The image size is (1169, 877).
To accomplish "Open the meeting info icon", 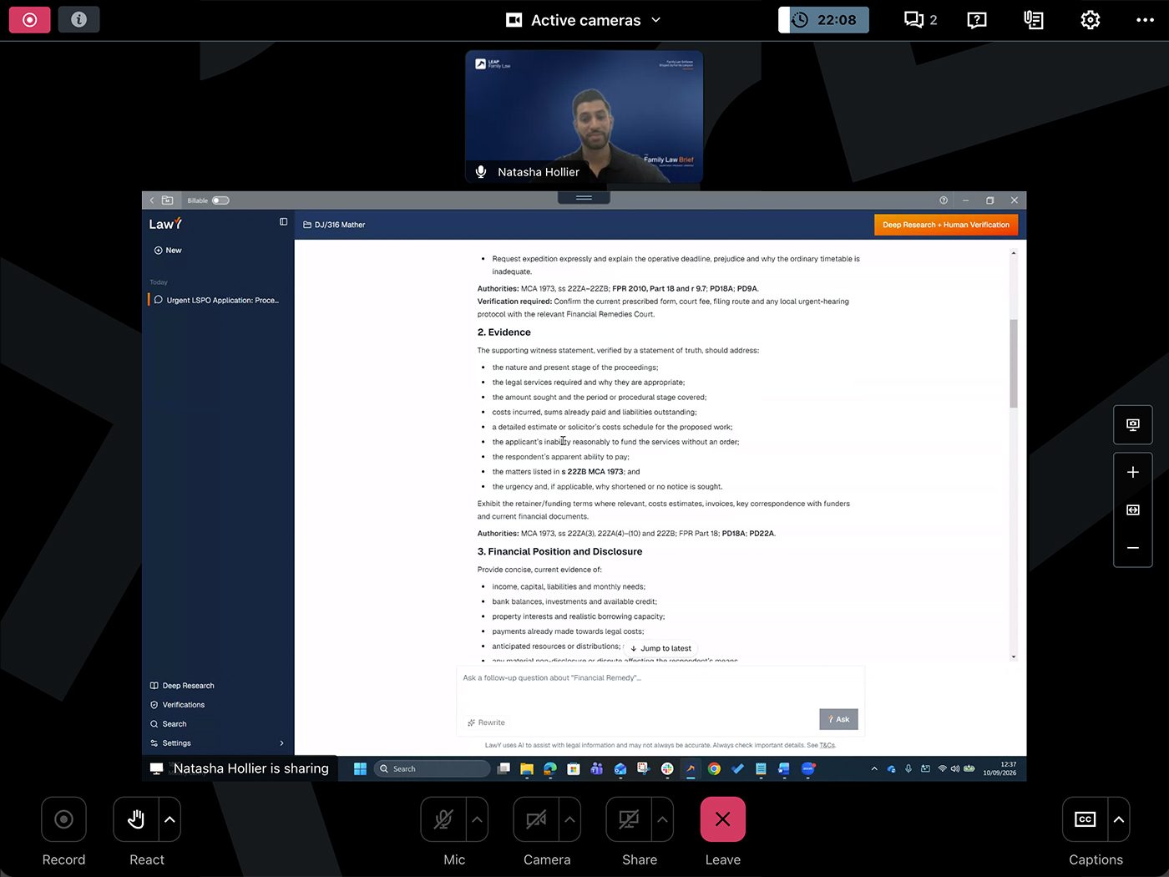I will click(78, 19).
